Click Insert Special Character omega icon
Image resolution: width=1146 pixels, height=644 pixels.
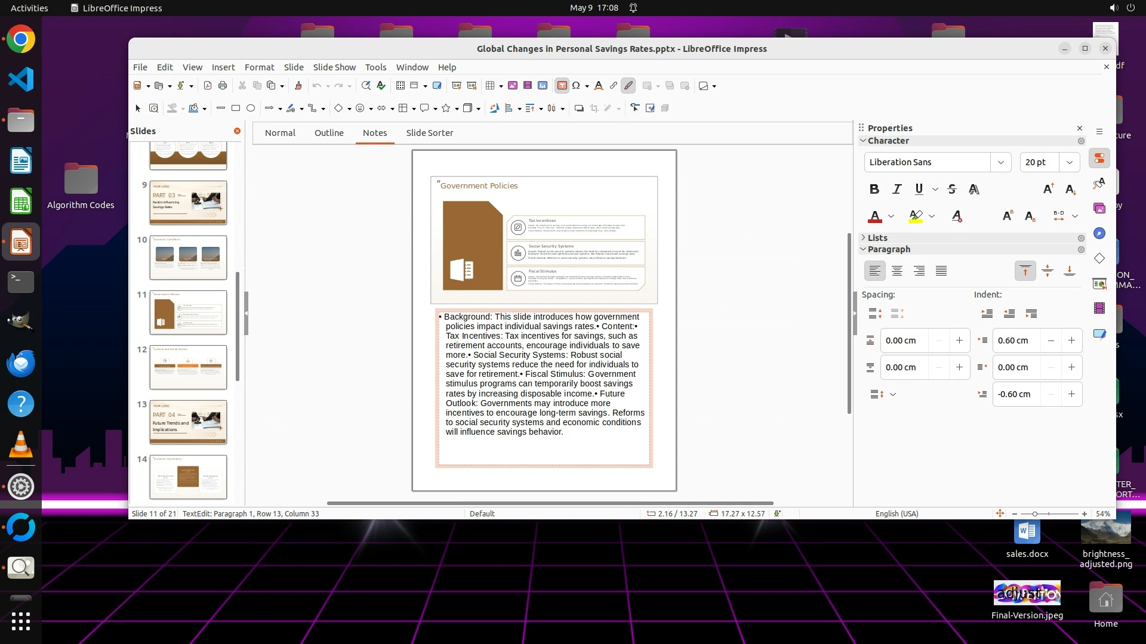pyautogui.click(x=576, y=86)
